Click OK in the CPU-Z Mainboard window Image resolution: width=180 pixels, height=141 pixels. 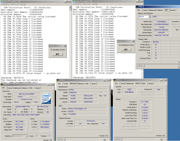[105, 140]
